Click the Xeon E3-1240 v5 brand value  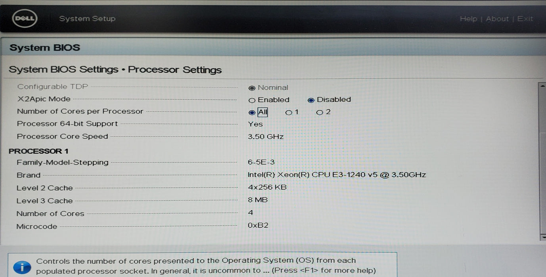click(337, 175)
